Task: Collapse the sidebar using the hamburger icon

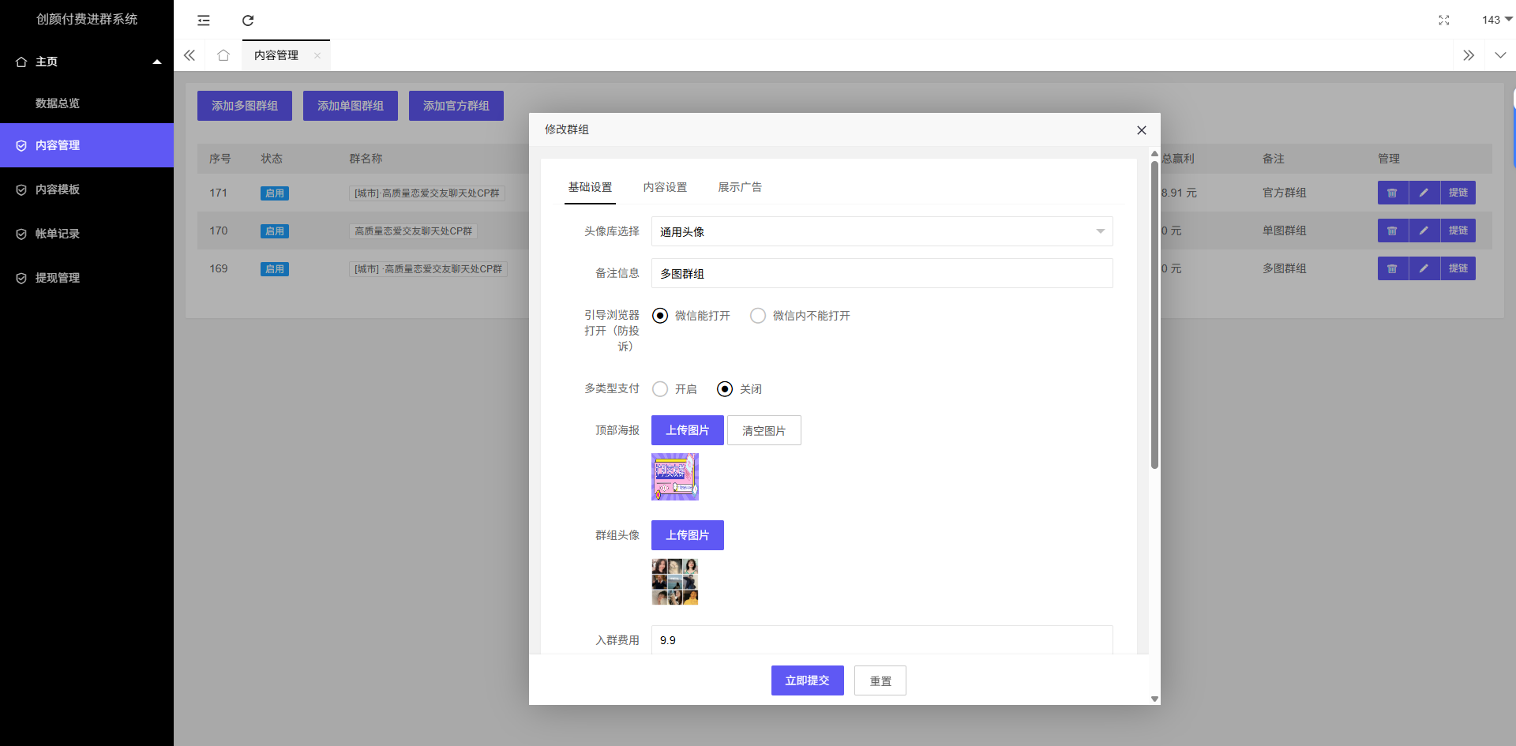Action: [x=204, y=20]
